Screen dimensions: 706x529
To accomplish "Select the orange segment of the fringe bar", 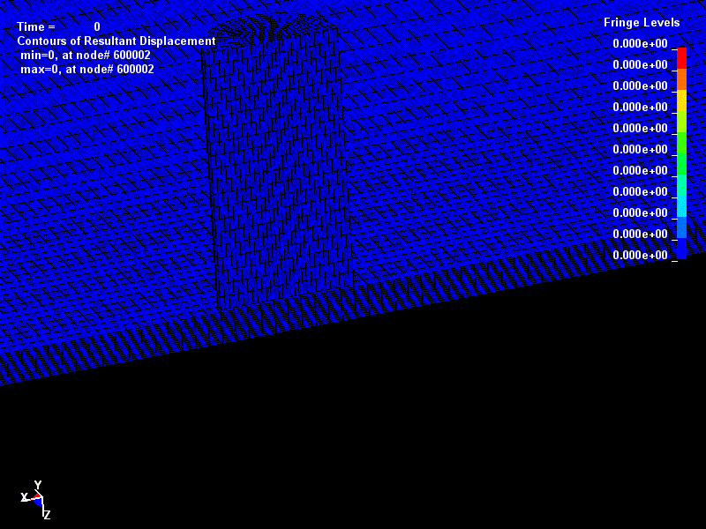I will click(x=681, y=79).
